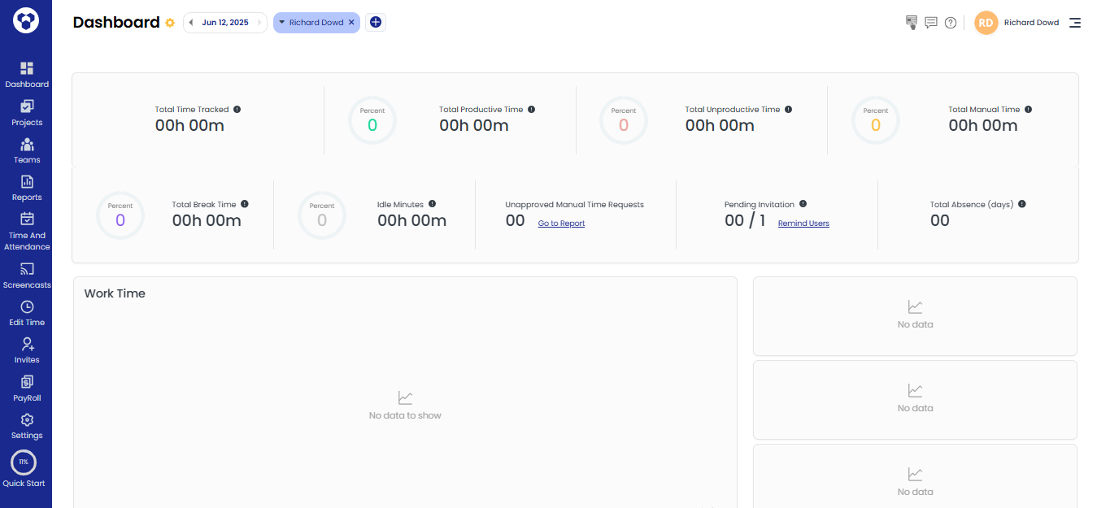Screen dimensions: 1097x508
Task: Select the Projects sidebar icon
Action: 27,113
